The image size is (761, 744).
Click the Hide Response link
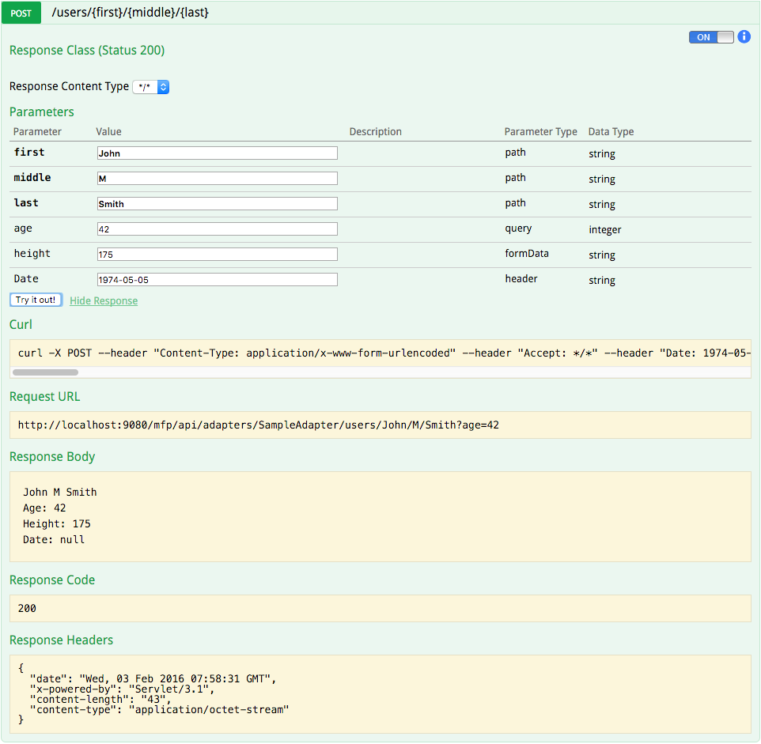104,300
